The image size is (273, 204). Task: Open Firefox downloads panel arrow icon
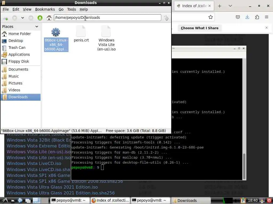247,17
